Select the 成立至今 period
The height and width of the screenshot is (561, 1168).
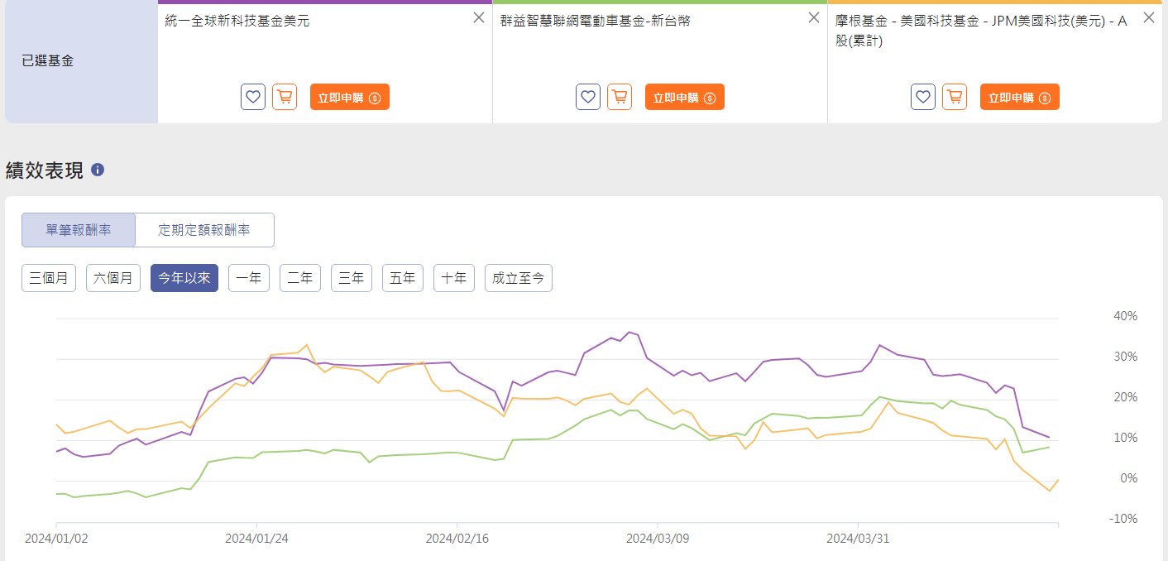tap(519, 278)
